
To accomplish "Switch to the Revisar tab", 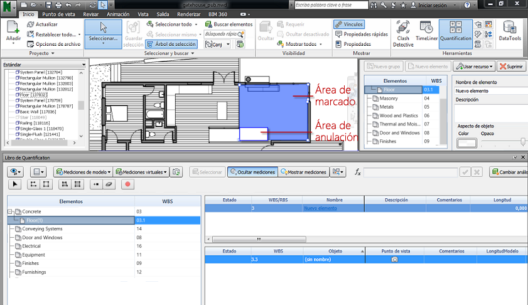I will coord(90,14).
